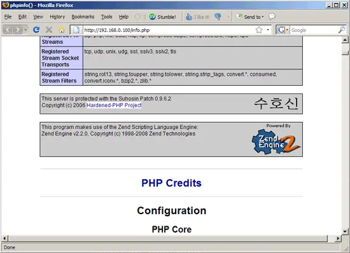The image size is (350, 253).
Task: Click the Zend Engine v2.2.0 copyright text
Action: point(118,133)
